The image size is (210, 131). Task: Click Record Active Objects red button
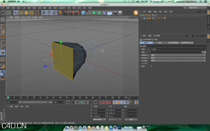click(101, 102)
